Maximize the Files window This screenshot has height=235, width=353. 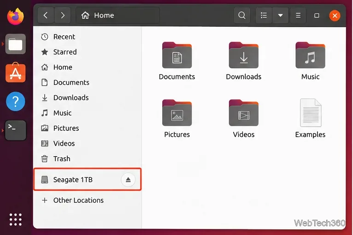[317, 16]
